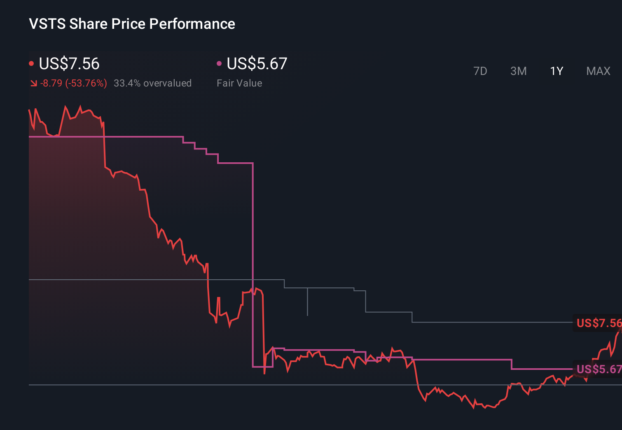Click the pink Fair Value legend dot
The width and height of the screenshot is (622, 430).
[220, 63]
